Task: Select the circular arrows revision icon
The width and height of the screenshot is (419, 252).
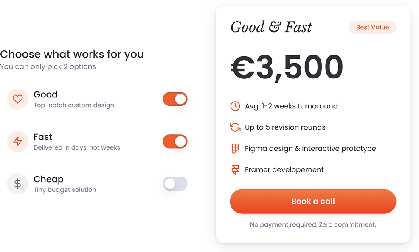Action: click(x=235, y=127)
